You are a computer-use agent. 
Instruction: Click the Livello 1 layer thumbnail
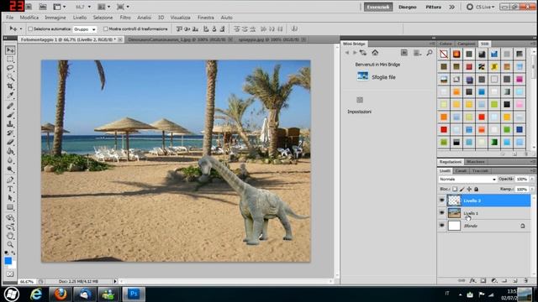pyautogui.click(x=454, y=213)
